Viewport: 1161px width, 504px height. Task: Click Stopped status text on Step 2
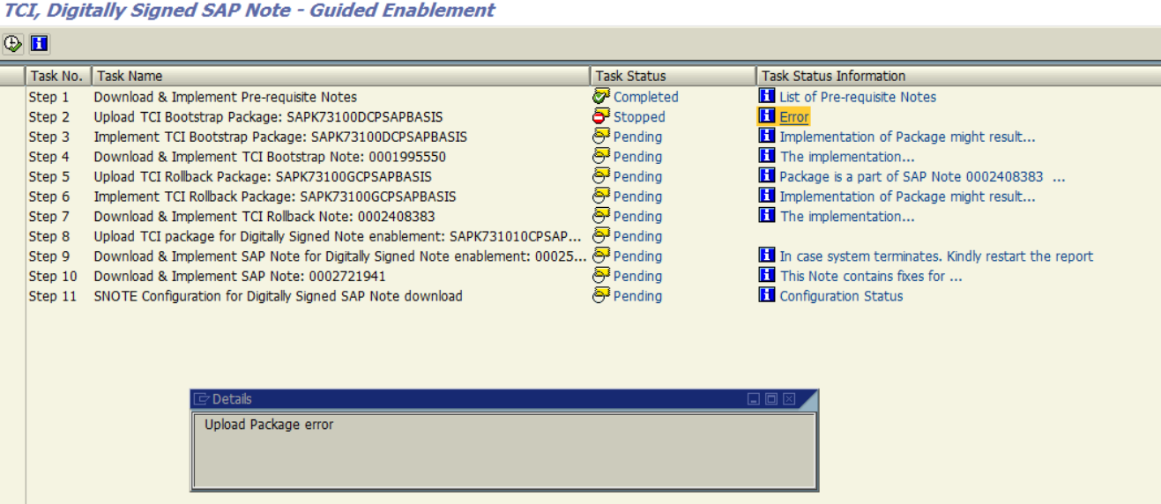639,117
